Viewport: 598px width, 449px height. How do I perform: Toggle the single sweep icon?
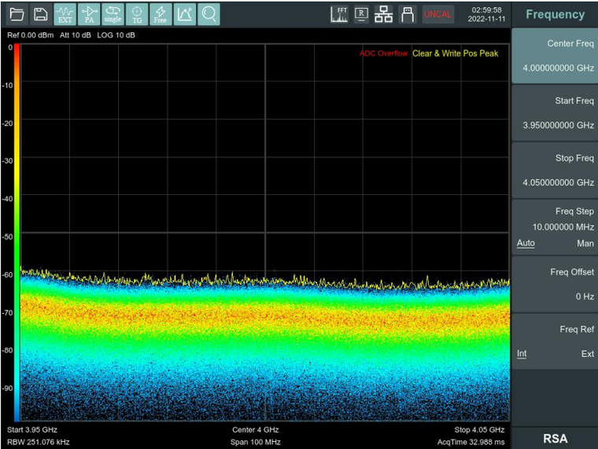(x=113, y=14)
